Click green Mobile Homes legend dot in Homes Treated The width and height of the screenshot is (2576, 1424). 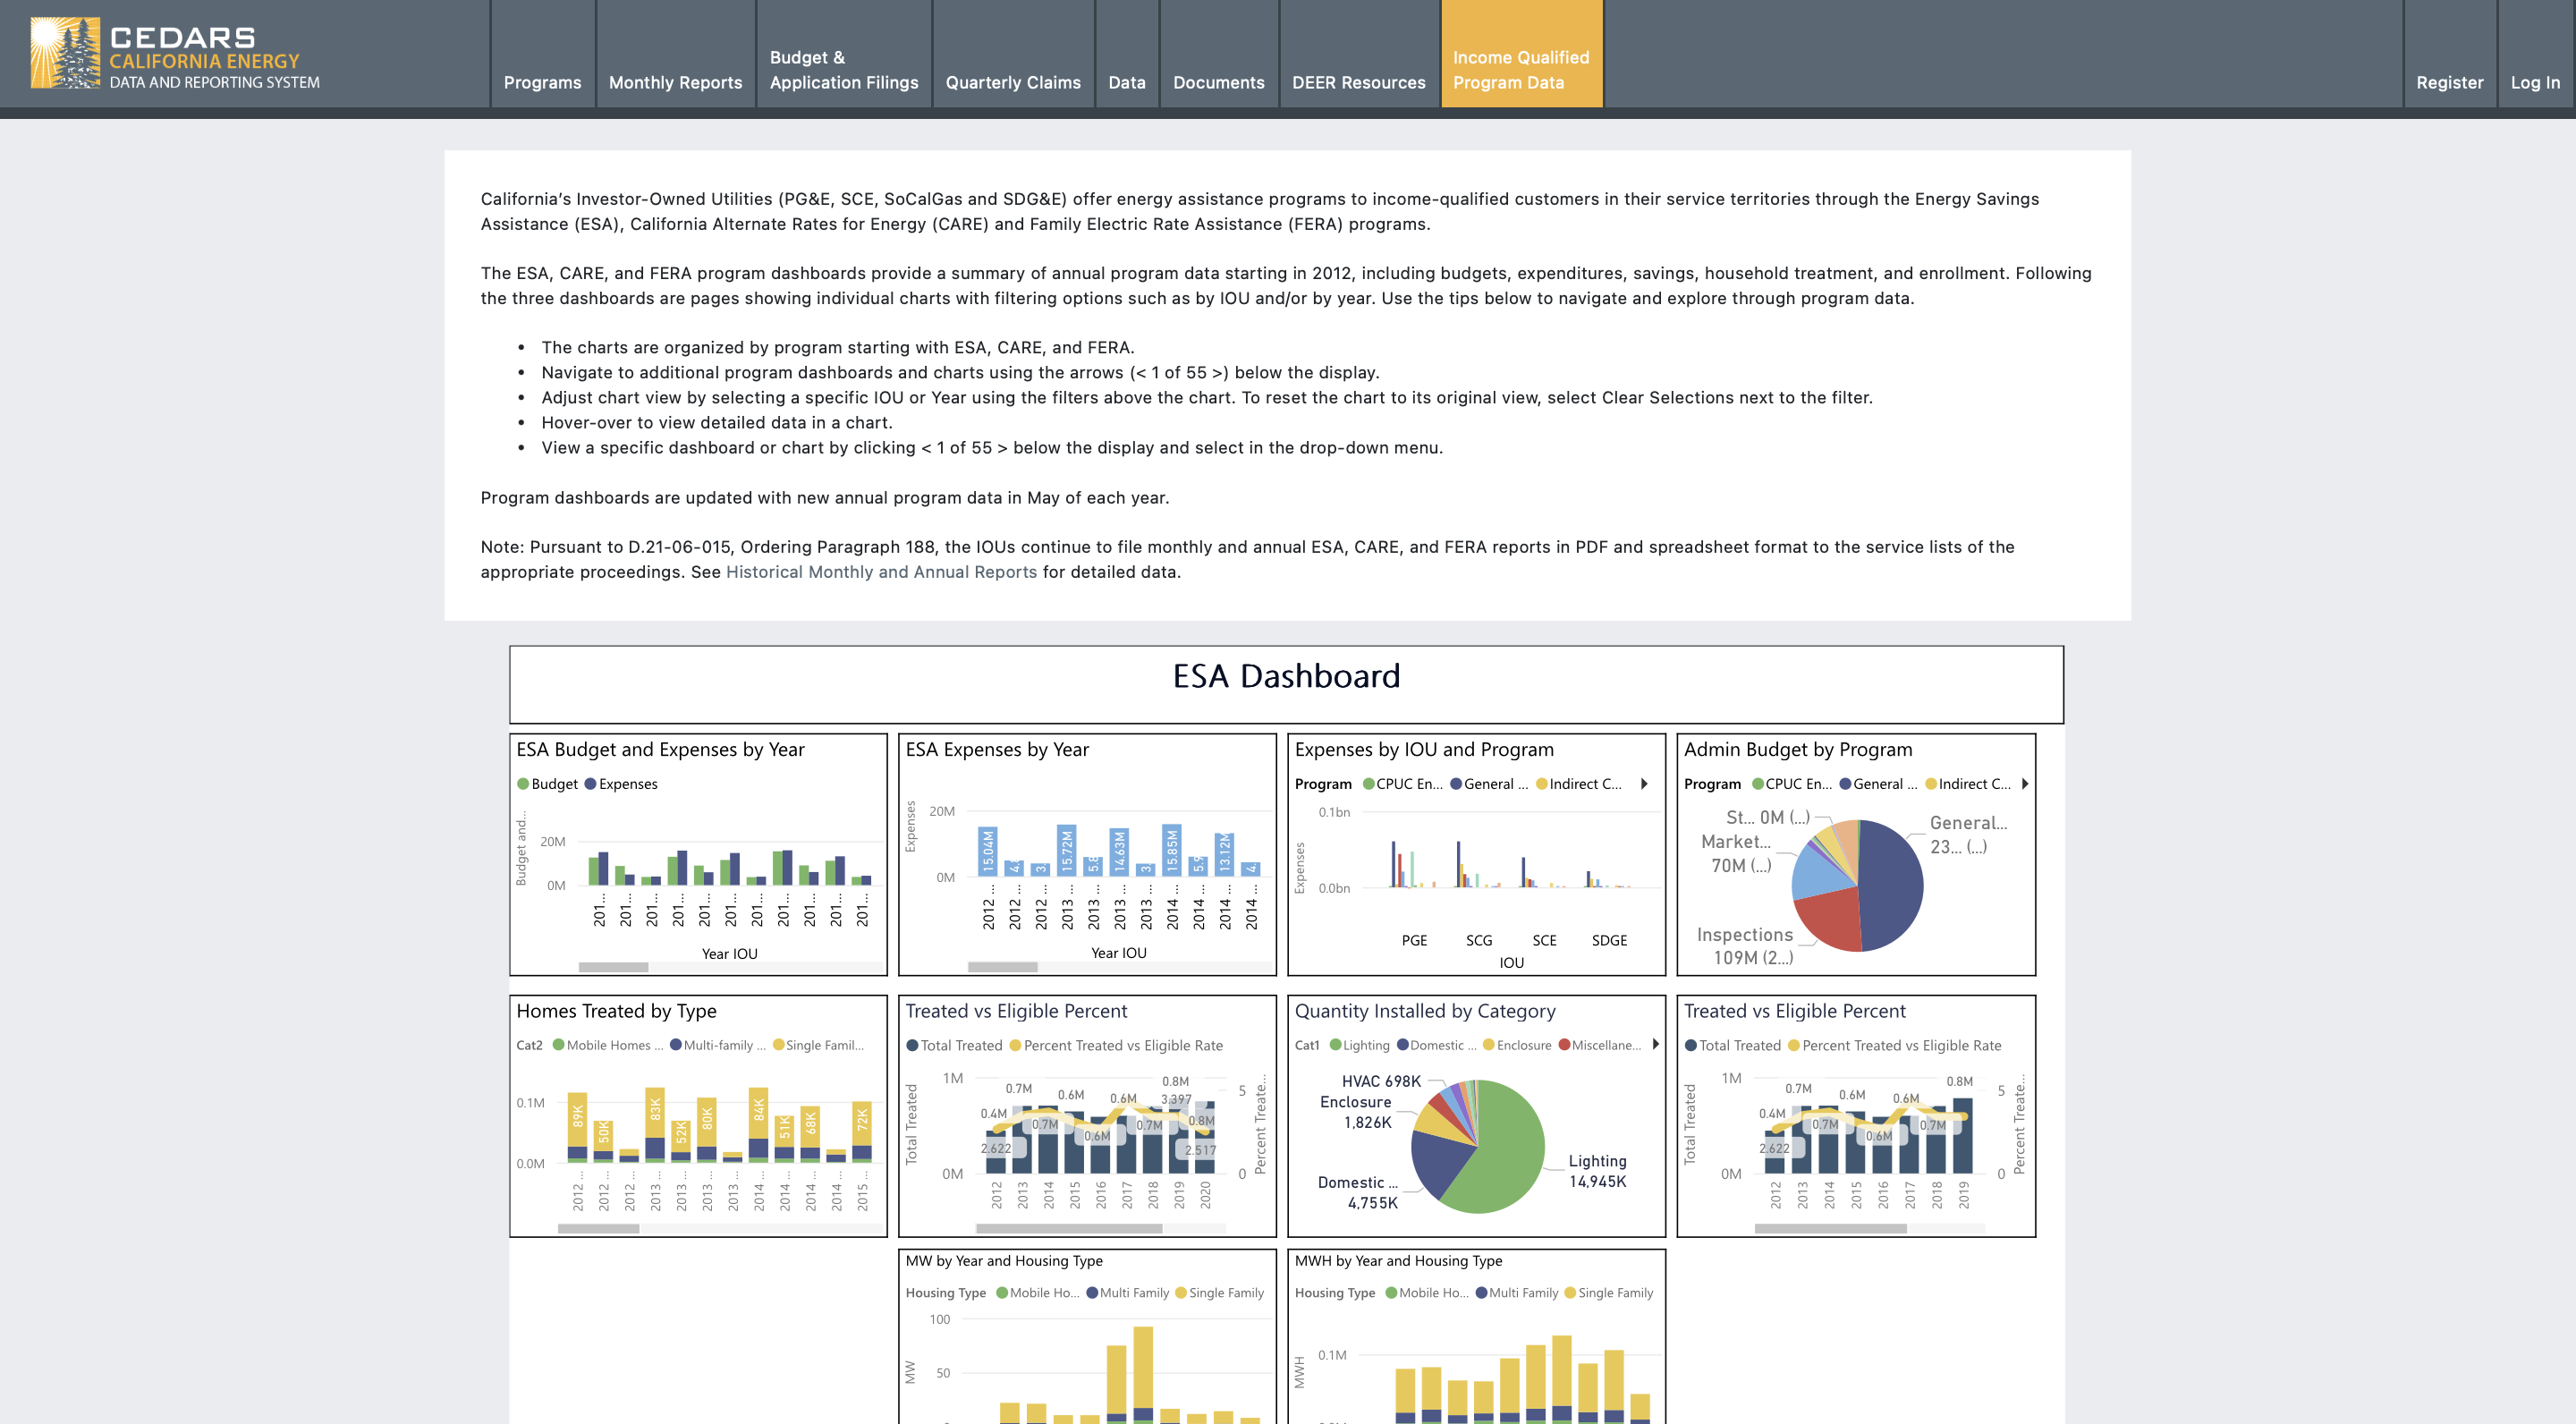[x=559, y=1045]
